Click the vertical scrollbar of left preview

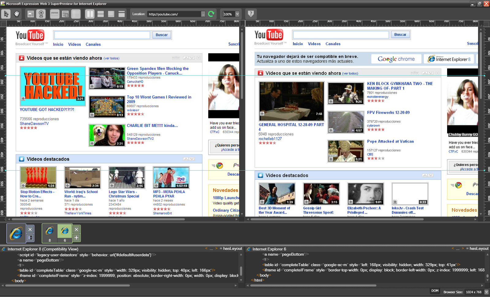pyautogui.click(x=242, y=66)
